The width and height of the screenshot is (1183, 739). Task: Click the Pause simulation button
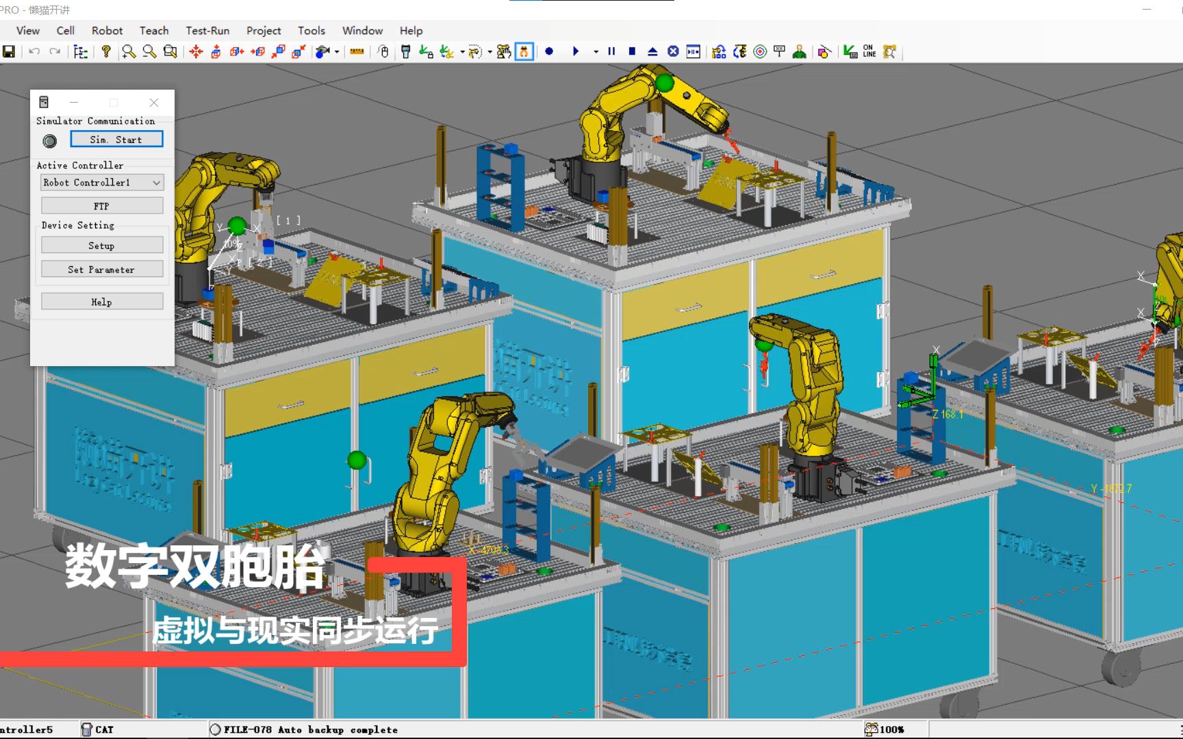pos(611,51)
